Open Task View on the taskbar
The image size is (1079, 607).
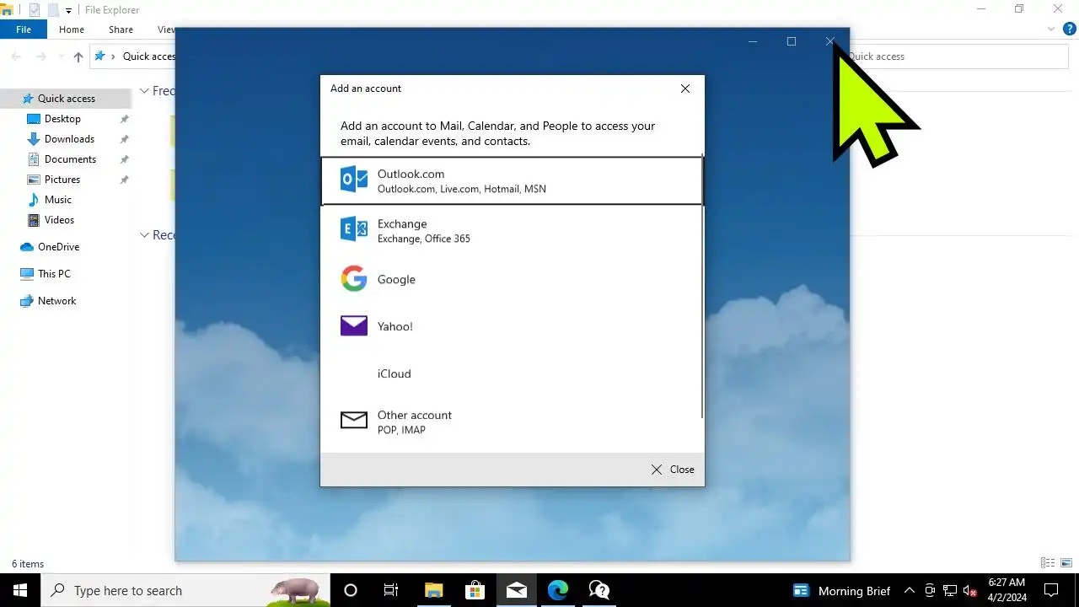(x=391, y=590)
